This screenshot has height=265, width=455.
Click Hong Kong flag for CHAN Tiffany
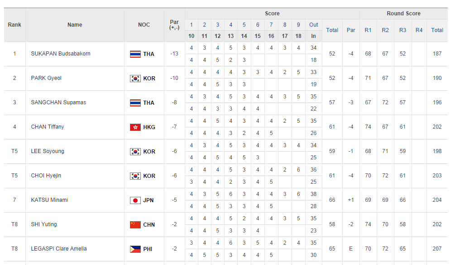click(x=135, y=127)
